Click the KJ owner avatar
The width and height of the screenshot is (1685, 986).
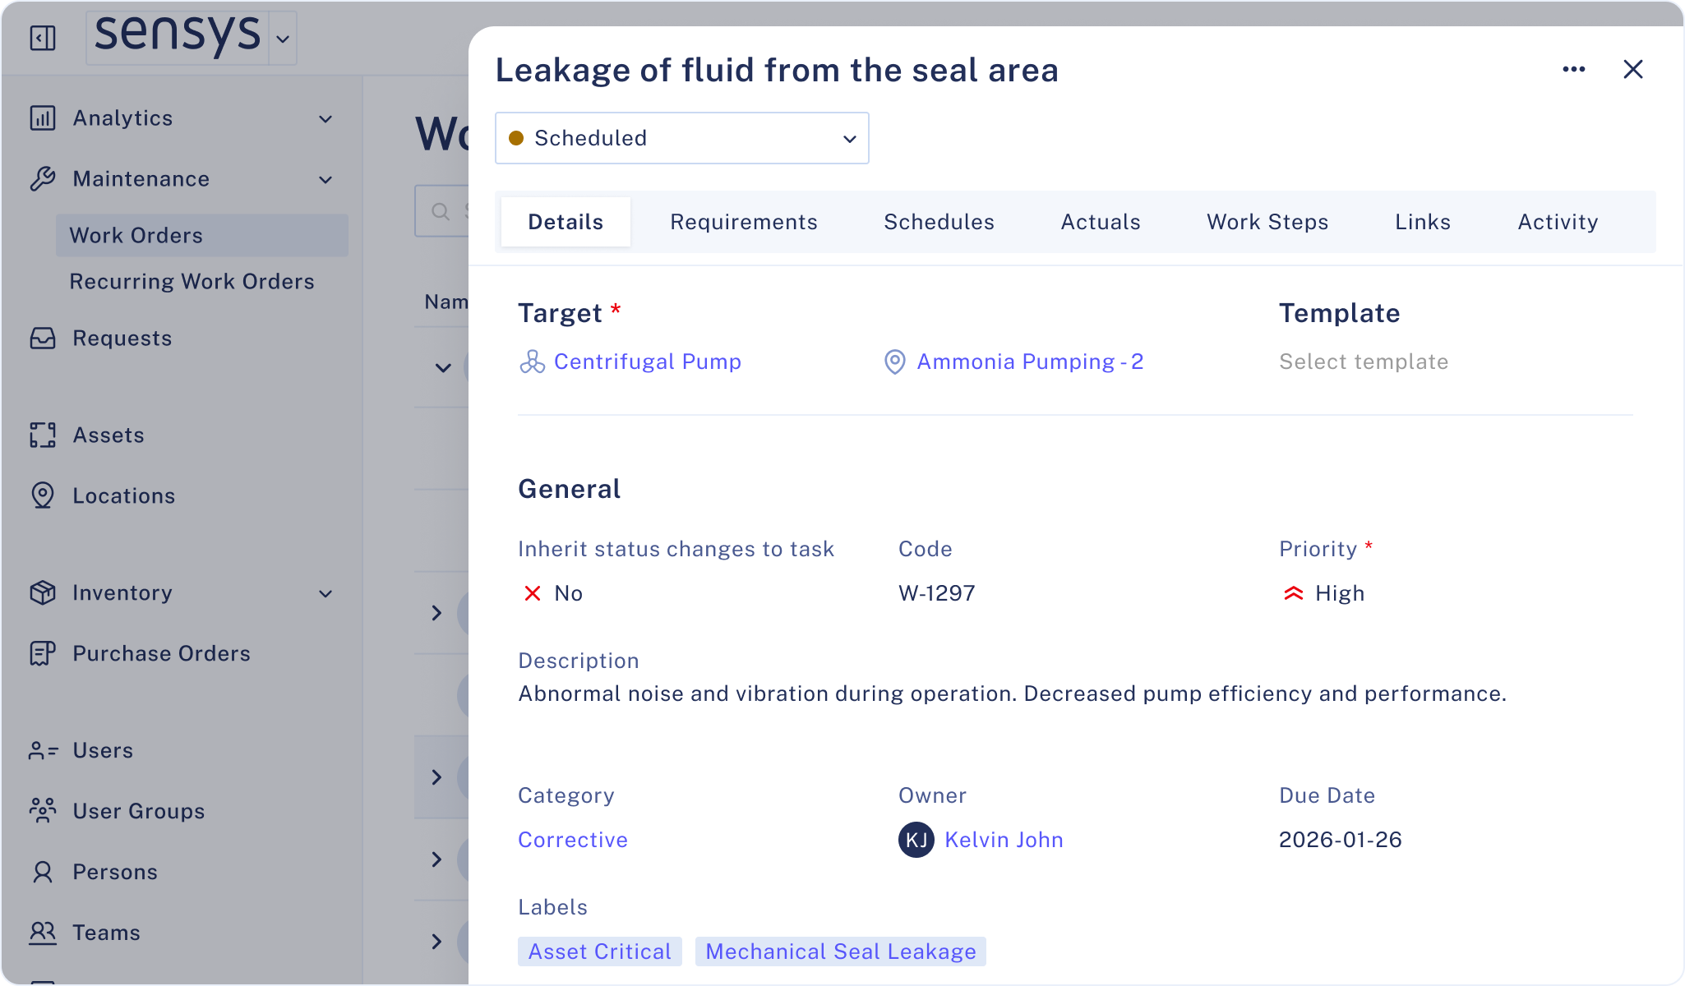pos(916,840)
